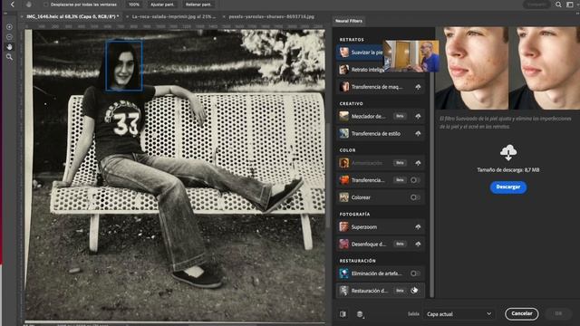580x326 pixels.
Task: Toggle the Restauración d... filter switch
Action: coord(415,291)
